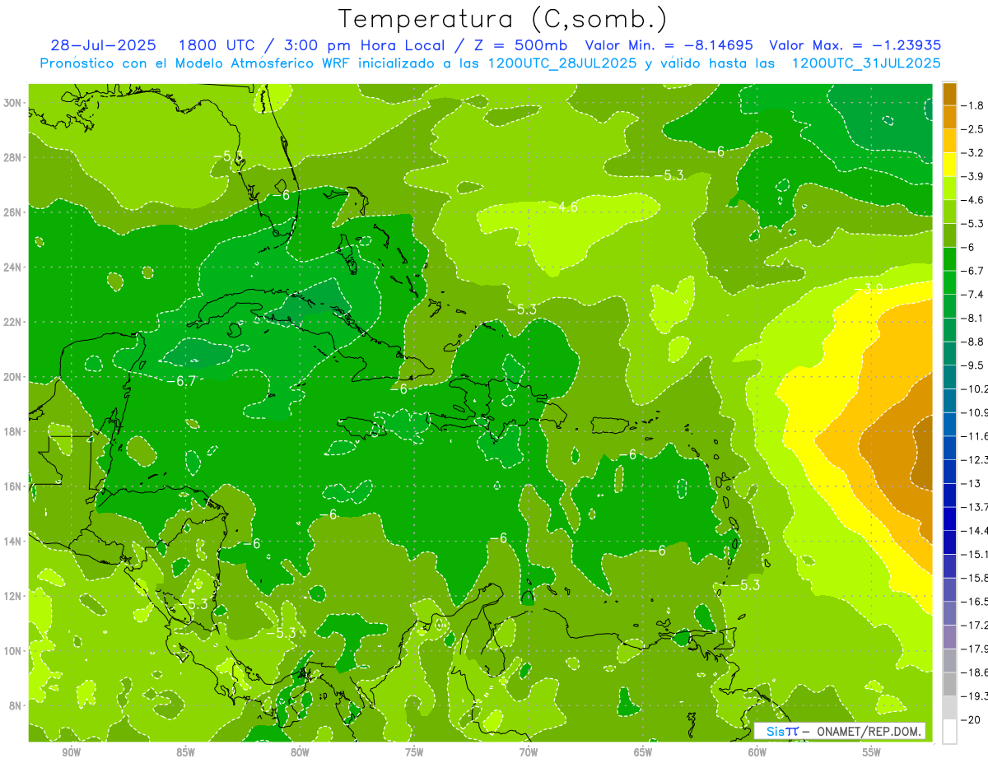Click the '-15.8' legend label
The width and height of the screenshot is (988, 763).
pyautogui.click(x=974, y=578)
